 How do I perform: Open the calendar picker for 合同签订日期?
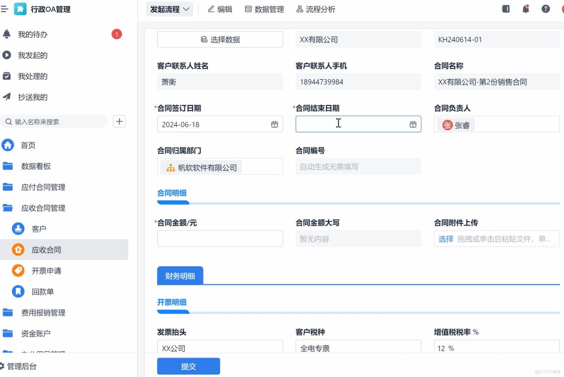(274, 124)
